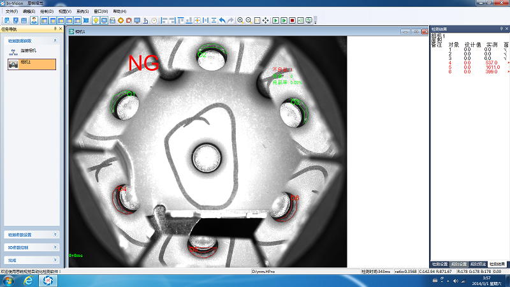Switch to the 检测设置 bottom tab

(x=440, y=263)
